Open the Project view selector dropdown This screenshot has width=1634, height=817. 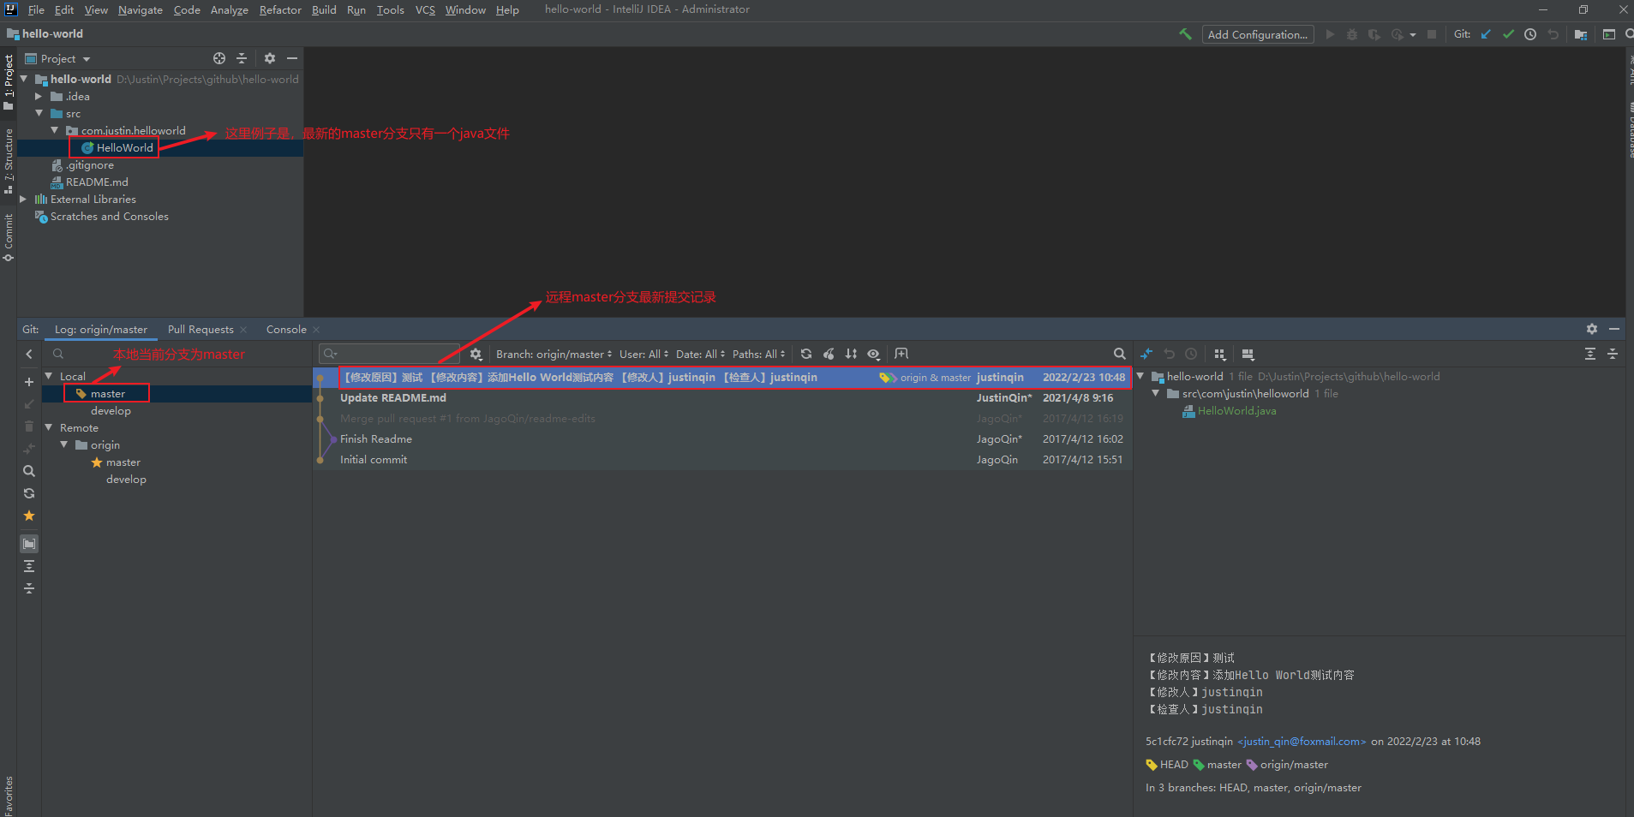57,58
